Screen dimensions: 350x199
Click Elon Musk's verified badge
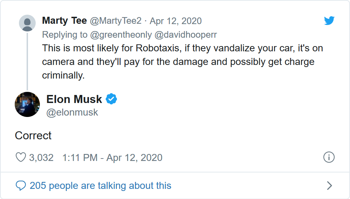pos(111,99)
